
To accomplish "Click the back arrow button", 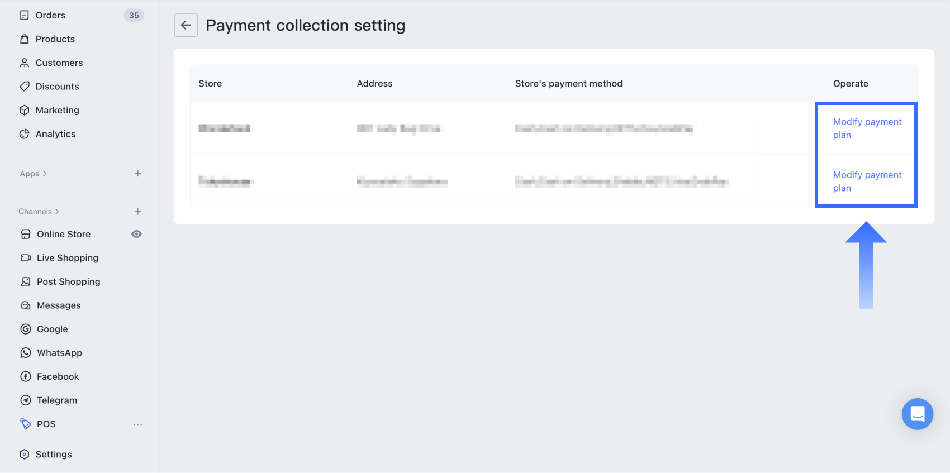I will [186, 25].
